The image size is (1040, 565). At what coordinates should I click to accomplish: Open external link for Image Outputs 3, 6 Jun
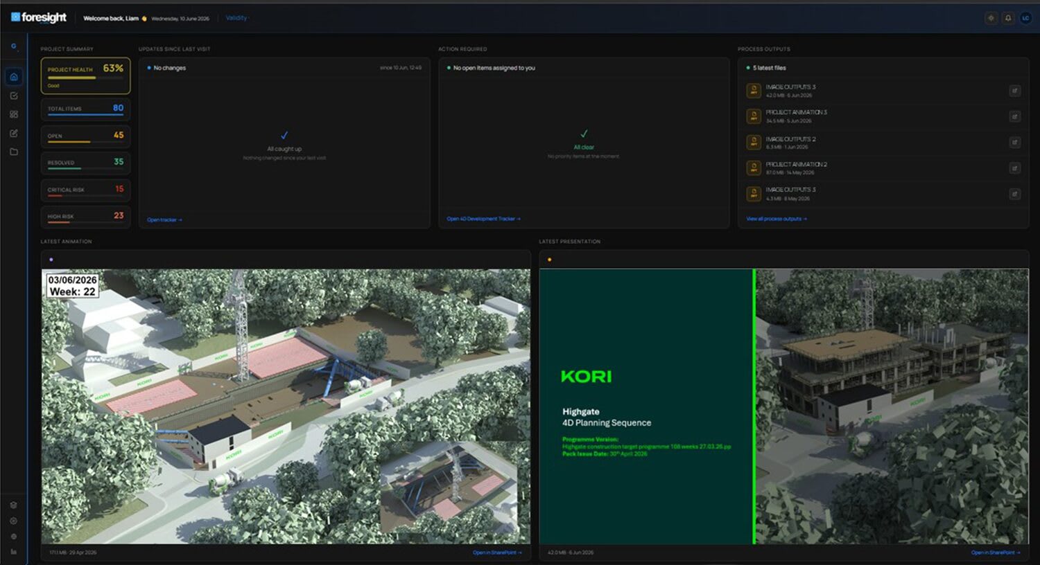[x=1014, y=91]
